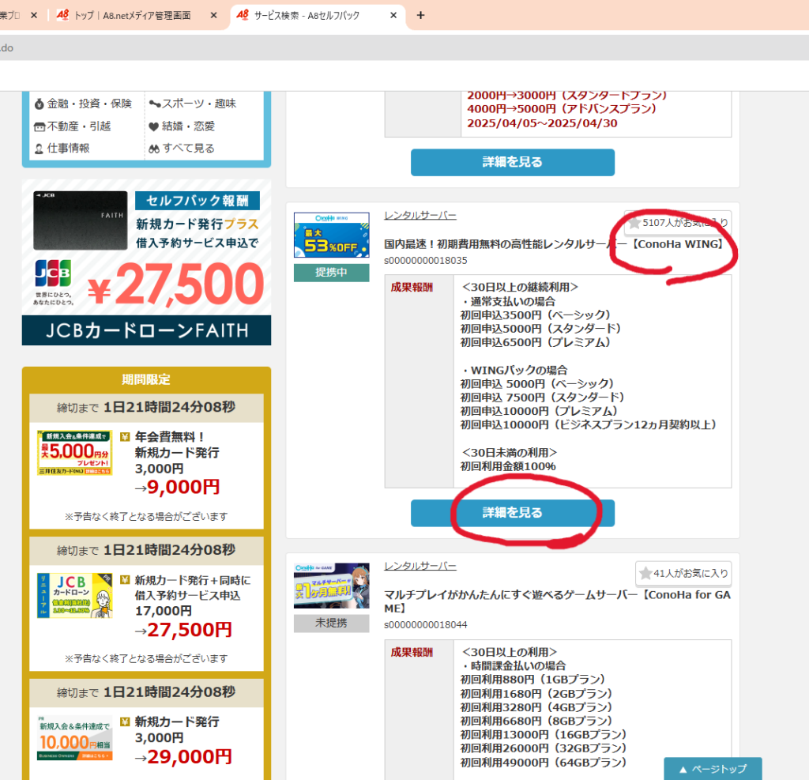Image resolution: width=809 pixels, height=780 pixels.
Task: Click the house icon beside 不動産・引越
Action: (40, 127)
